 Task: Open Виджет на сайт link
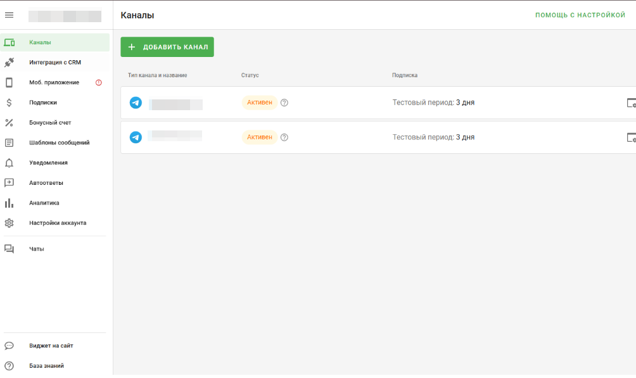(x=54, y=346)
